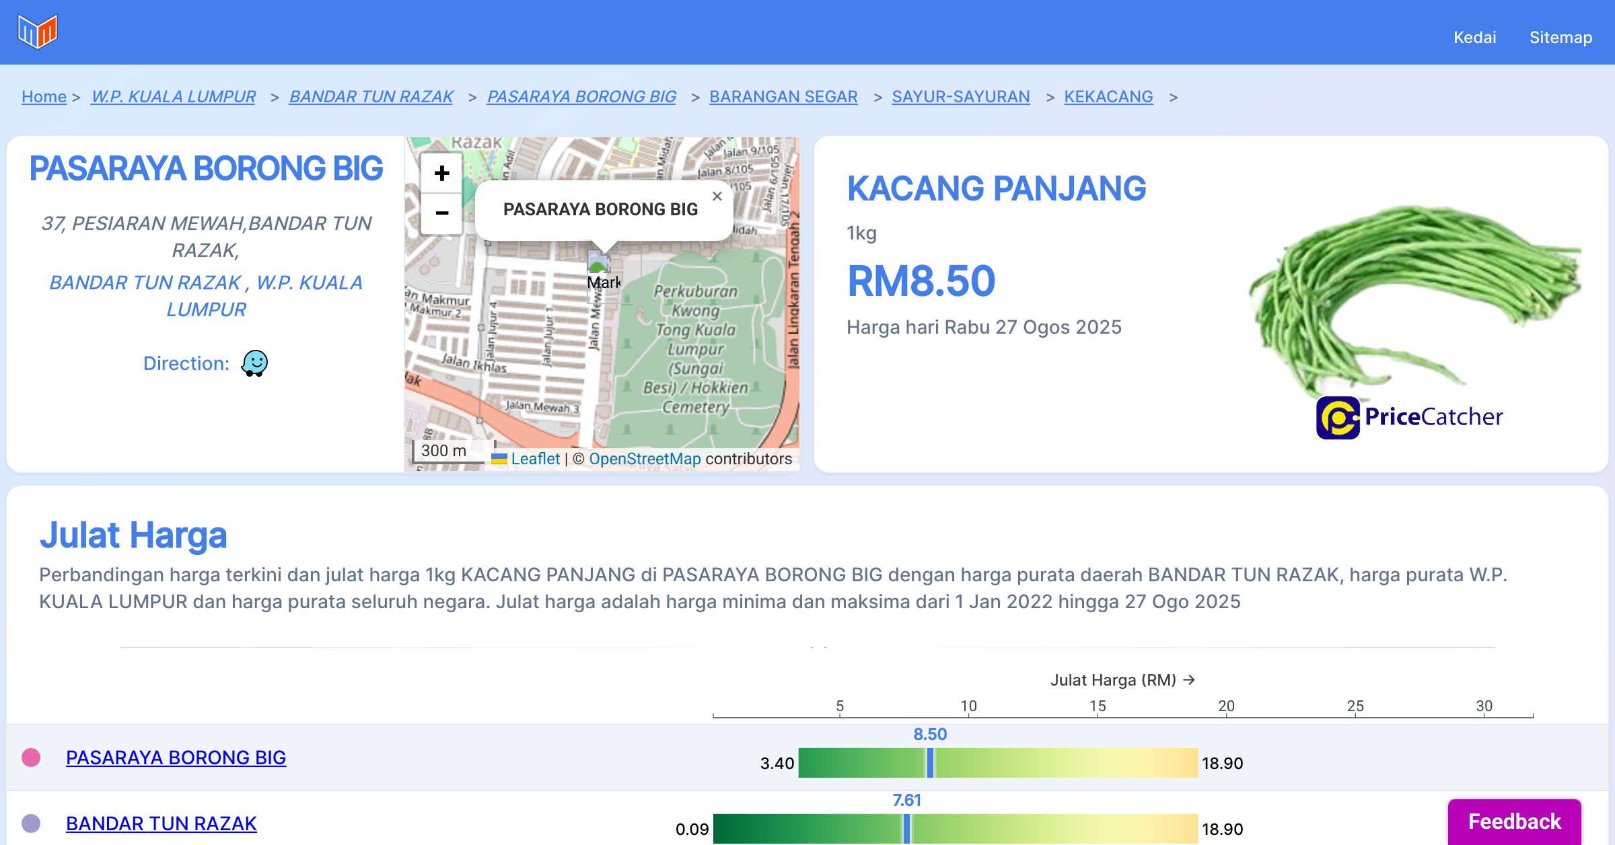Open SAYUR-SAYURAN breadcrumb
Viewport: 1615px width, 845px height.
961,97
